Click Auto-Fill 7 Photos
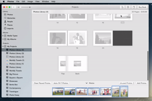152x101 pixels. (x=61, y=83)
